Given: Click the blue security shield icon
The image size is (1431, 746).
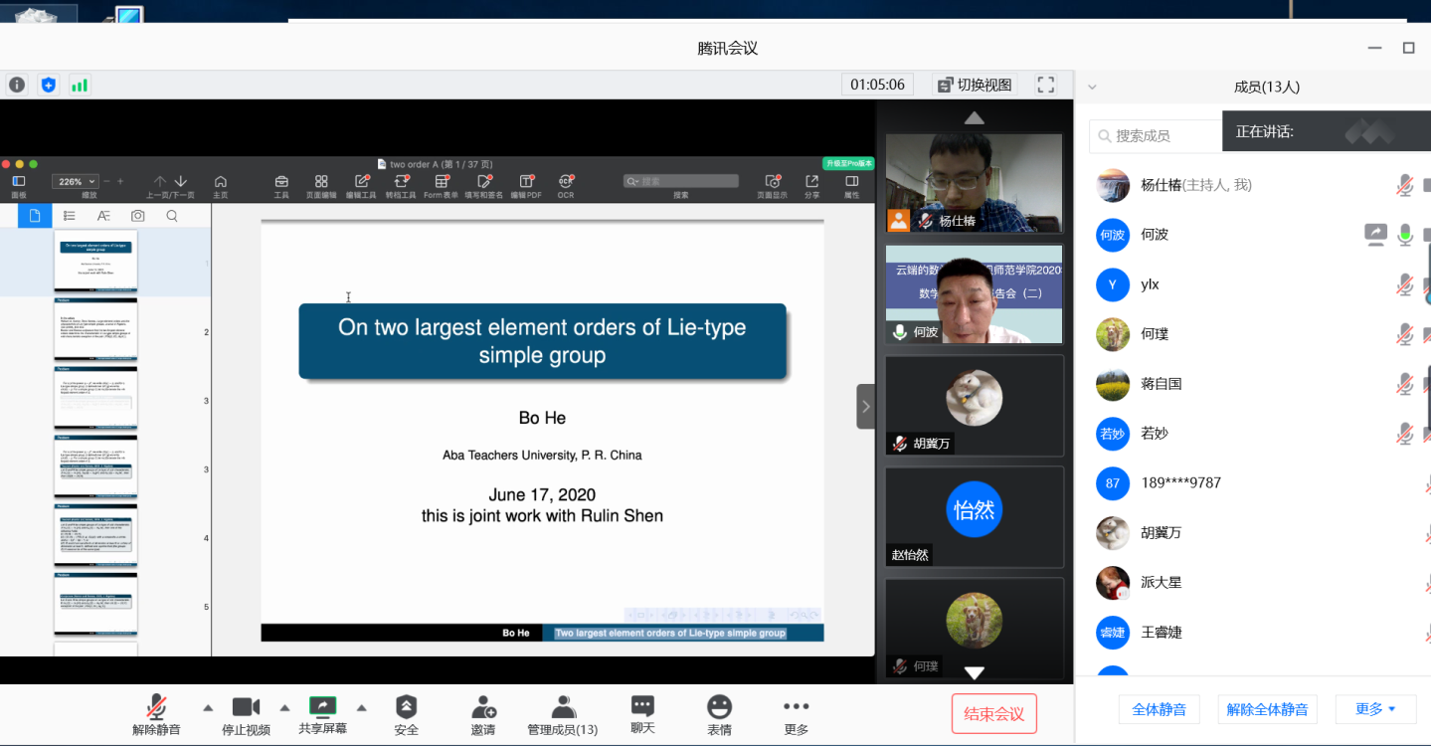Looking at the screenshot, I should 48,85.
